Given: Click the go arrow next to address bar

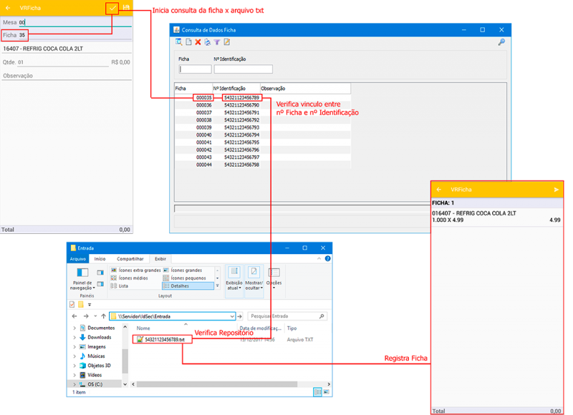Looking at the screenshot, I should [240, 316].
